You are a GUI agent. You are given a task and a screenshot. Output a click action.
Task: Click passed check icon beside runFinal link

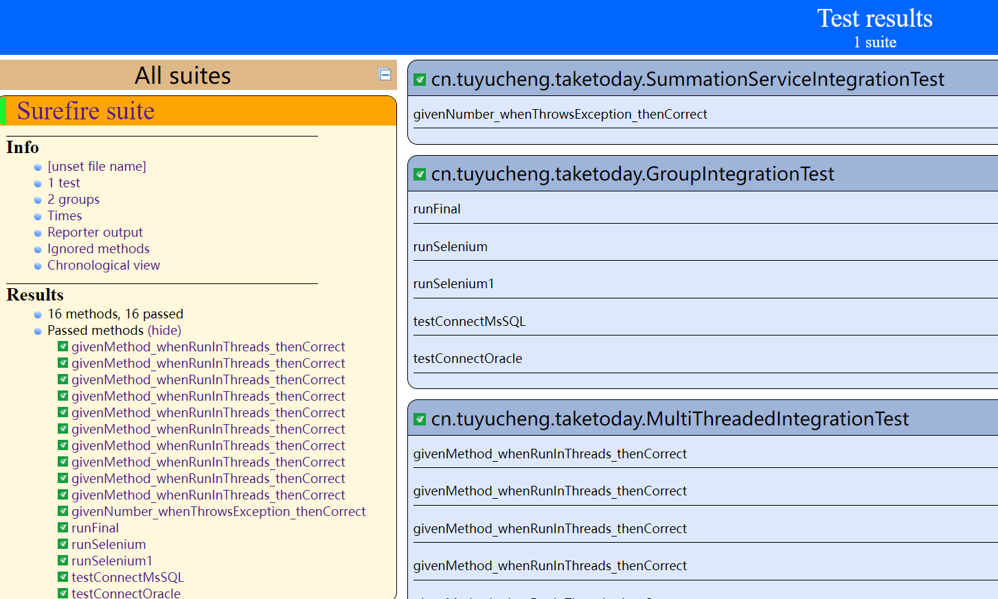[x=63, y=528]
